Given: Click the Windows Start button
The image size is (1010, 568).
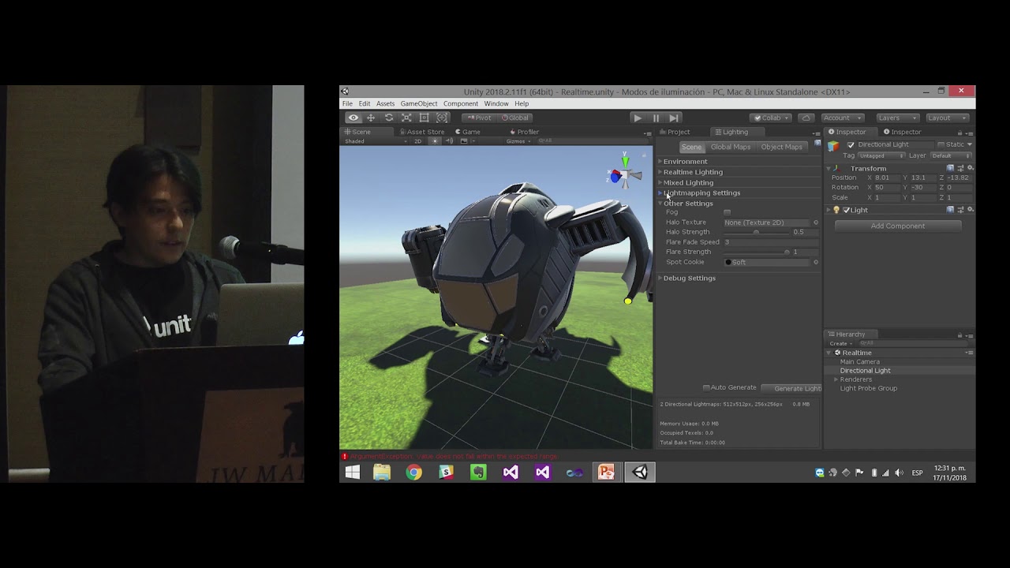Looking at the screenshot, I should click(352, 473).
